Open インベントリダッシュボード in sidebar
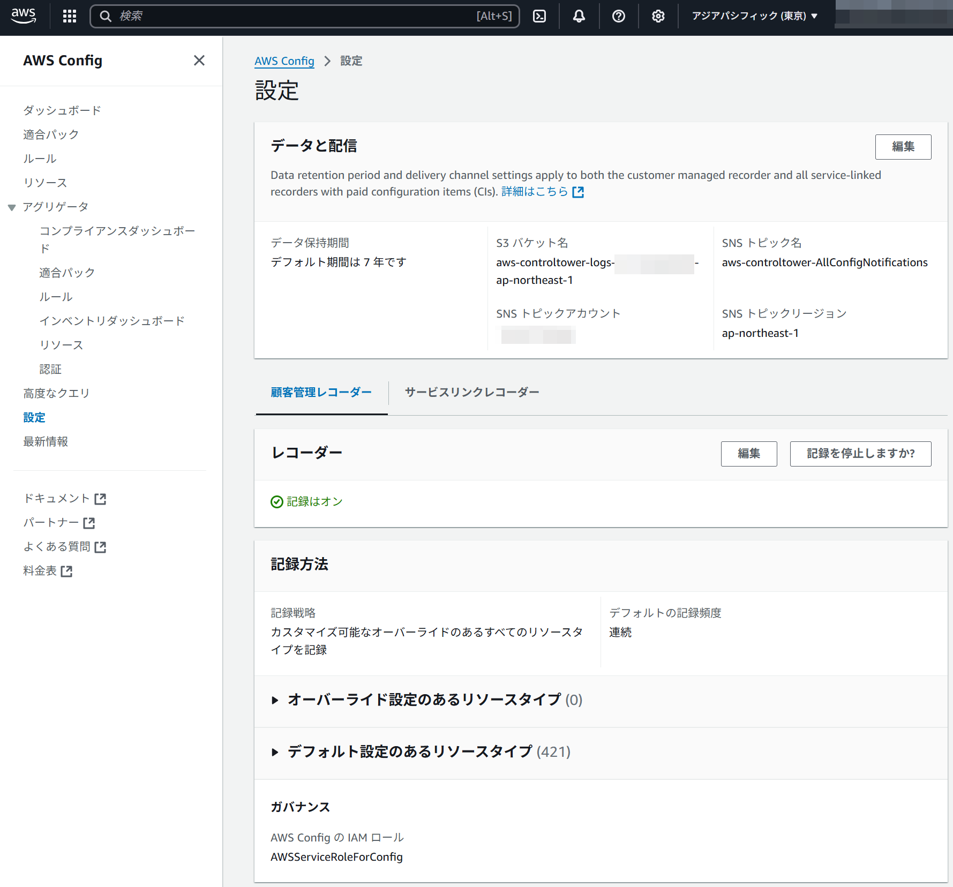This screenshot has width=953, height=887. pos(112,321)
